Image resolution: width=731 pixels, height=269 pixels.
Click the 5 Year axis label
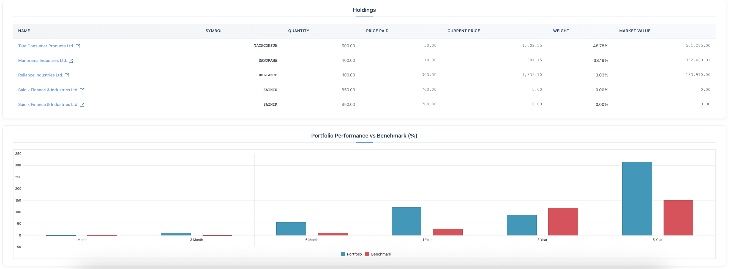click(x=657, y=240)
